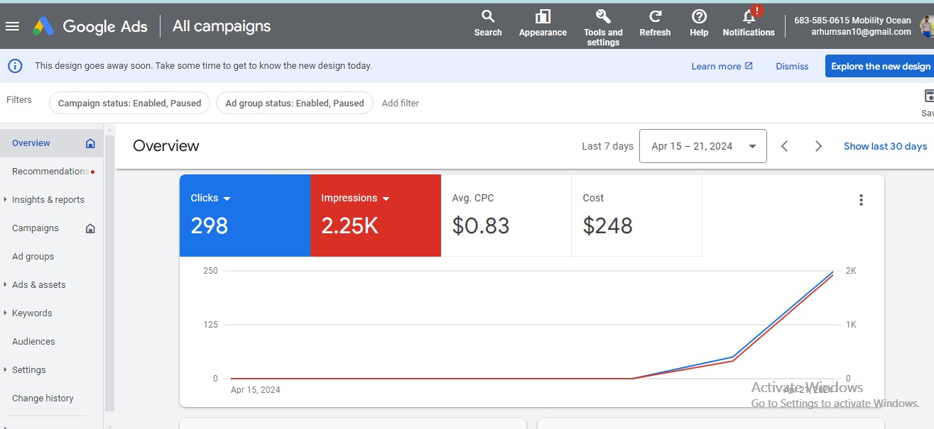Image resolution: width=934 pixels, height=429 pixels.
Task: Open Change history in sidebar
Action: point(43,399)
